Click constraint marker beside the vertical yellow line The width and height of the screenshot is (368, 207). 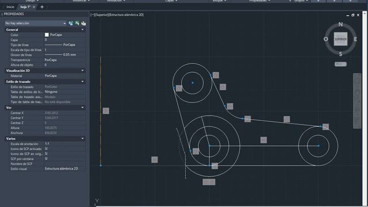point(106,111)
